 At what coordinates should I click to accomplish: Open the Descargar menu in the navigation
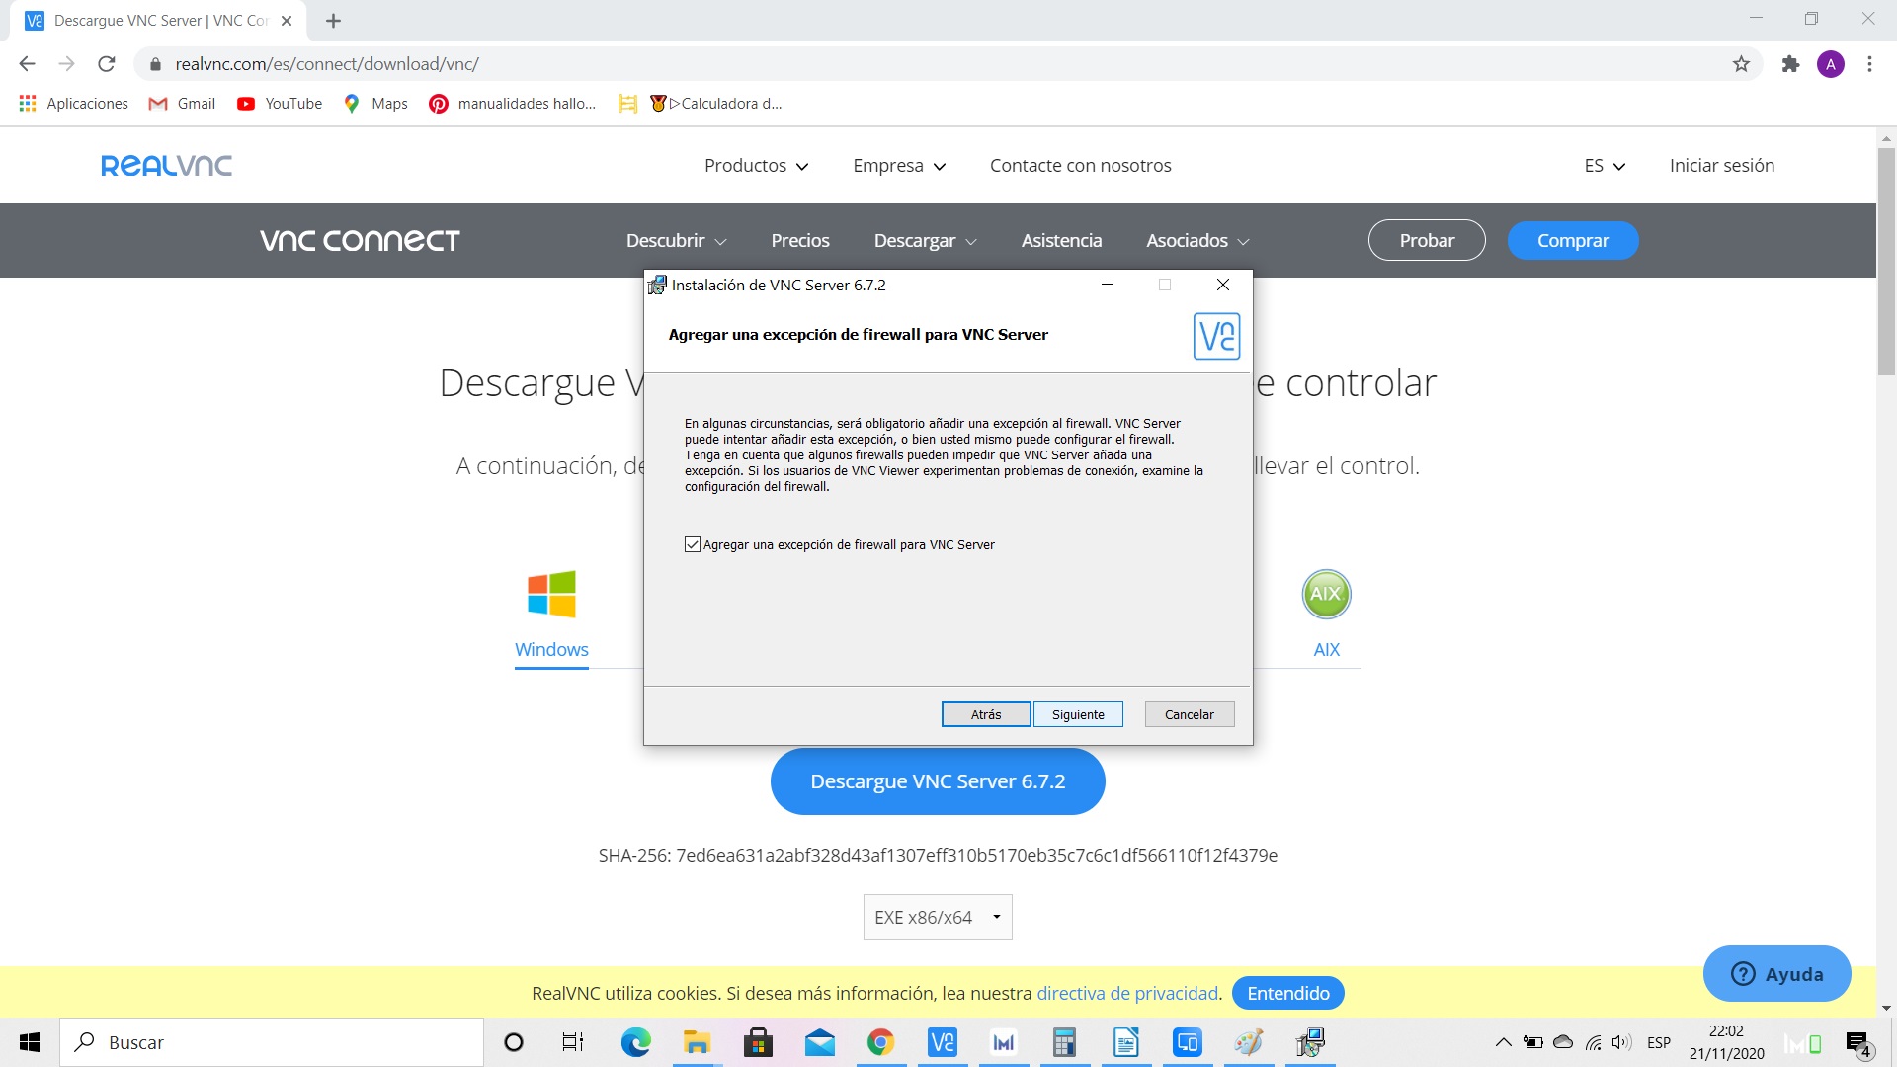point(924,240)
